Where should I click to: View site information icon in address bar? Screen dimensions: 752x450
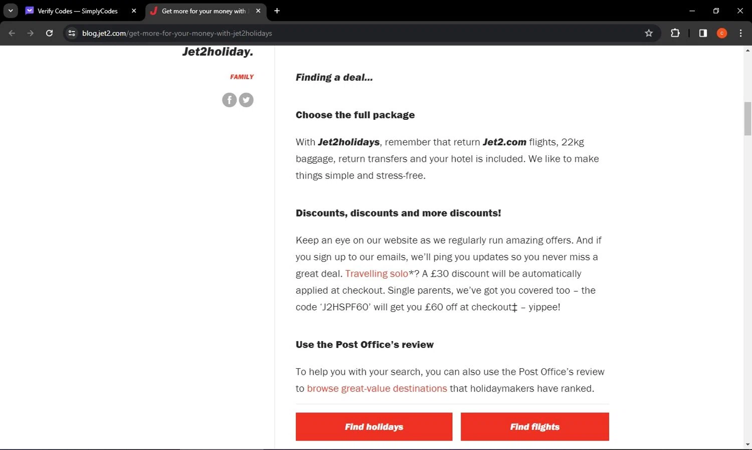[72, 33]
